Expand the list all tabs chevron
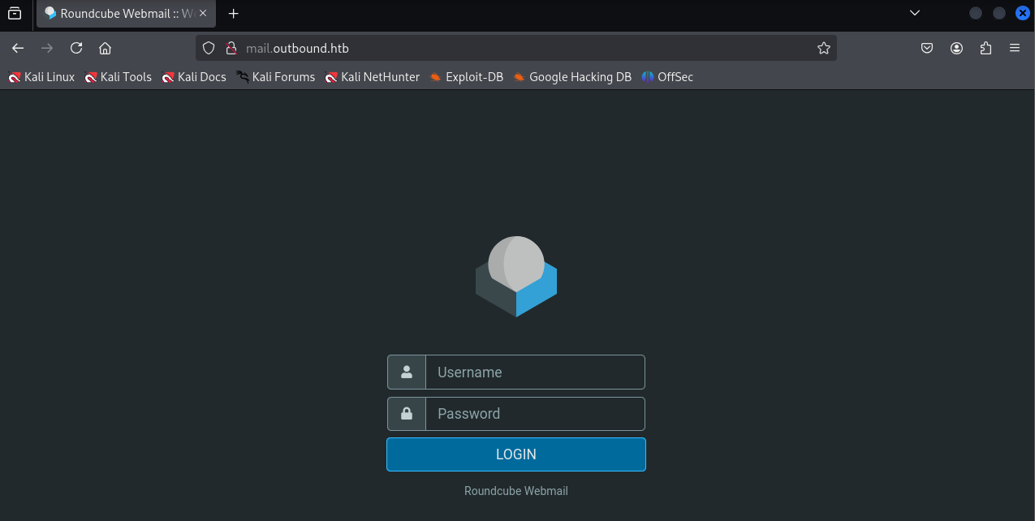 point(915,13)
